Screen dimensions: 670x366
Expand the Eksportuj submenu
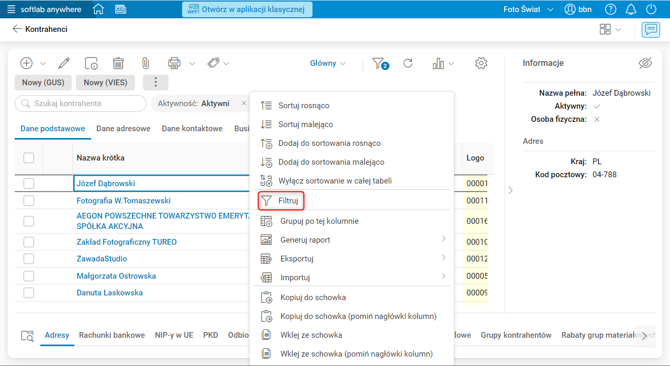coord(352,259)
